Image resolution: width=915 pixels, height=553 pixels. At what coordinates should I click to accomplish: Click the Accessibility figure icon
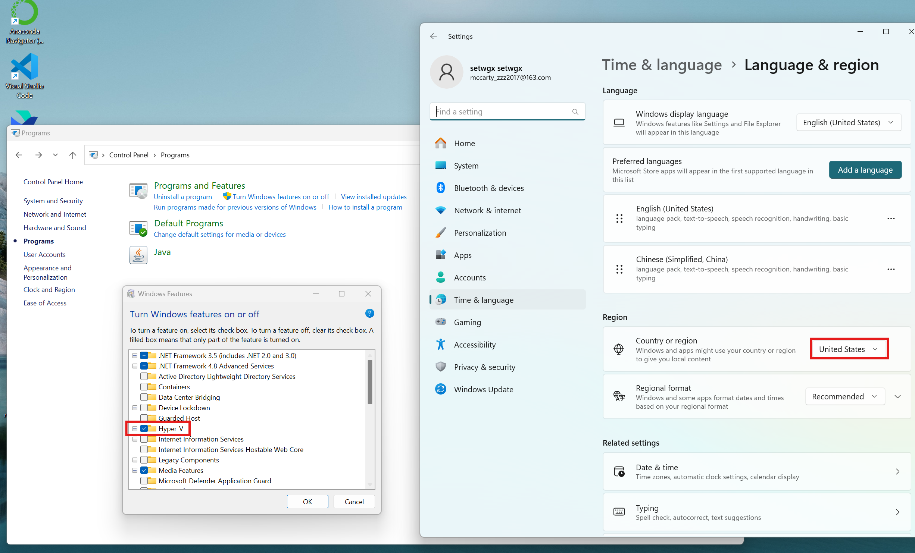(441, 345)
